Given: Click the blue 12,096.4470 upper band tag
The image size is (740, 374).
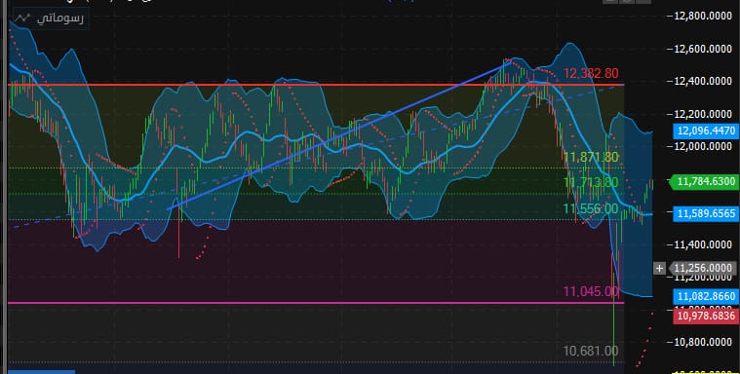Looking at the screenshot, I should 706,131.
